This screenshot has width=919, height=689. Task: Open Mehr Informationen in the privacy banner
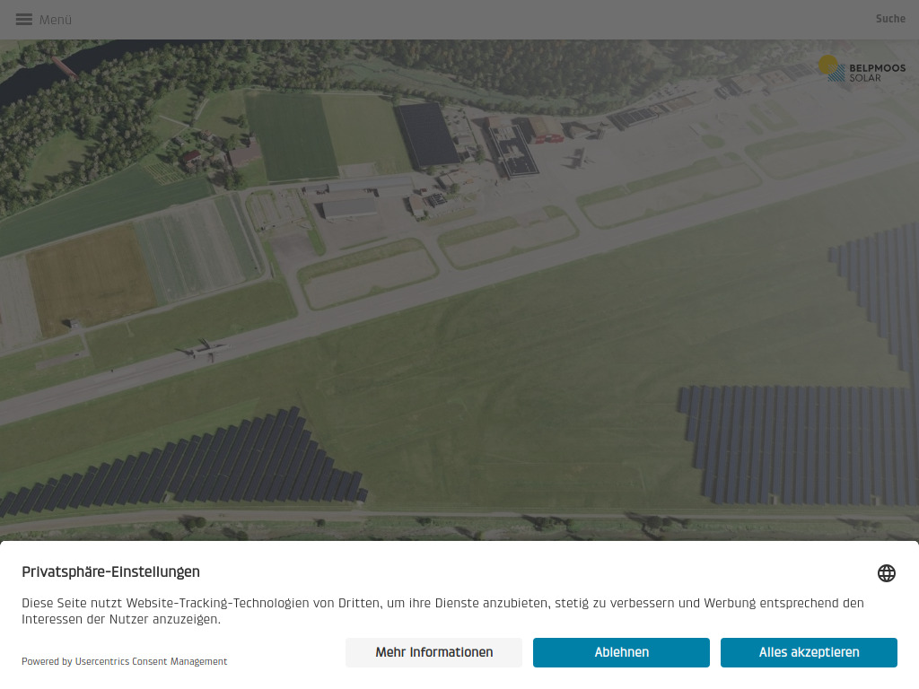pos(433,652)
